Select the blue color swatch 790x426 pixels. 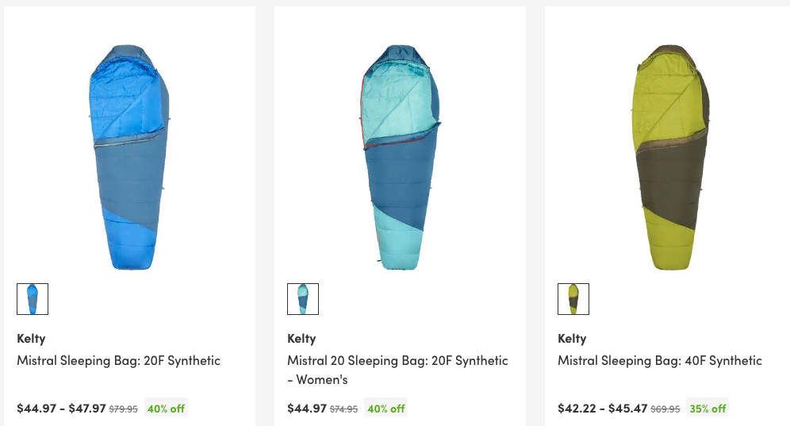(33, 299)
